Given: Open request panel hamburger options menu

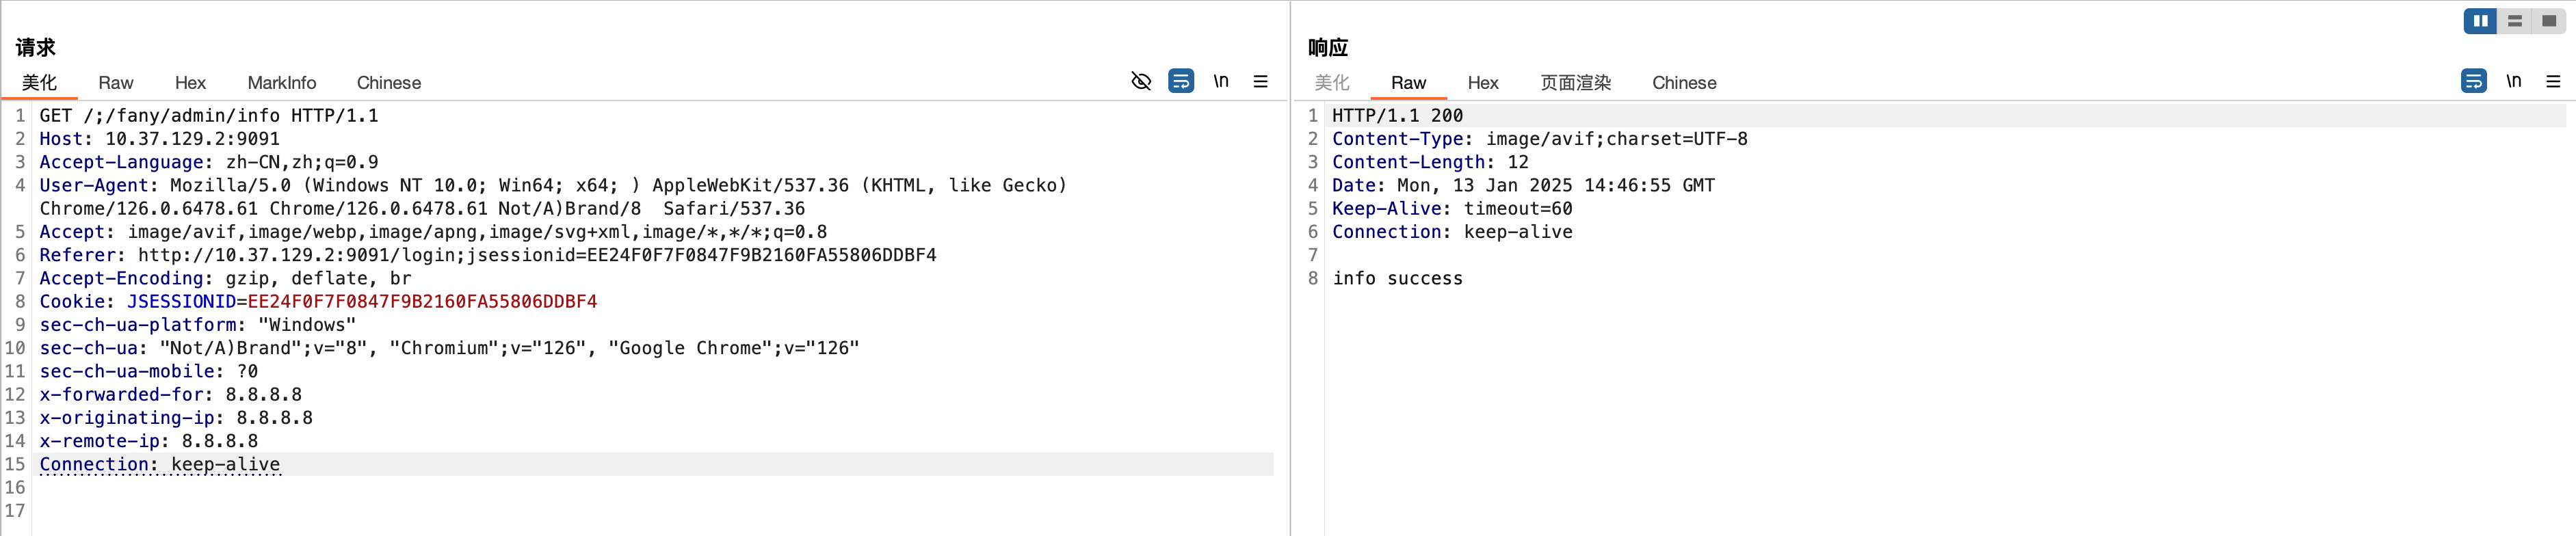Looking at the screenshot, I should coord(1260,81).
